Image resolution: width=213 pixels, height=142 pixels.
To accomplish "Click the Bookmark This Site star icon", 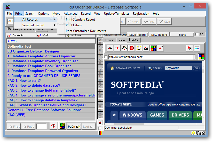I will (x=112, y=68).
